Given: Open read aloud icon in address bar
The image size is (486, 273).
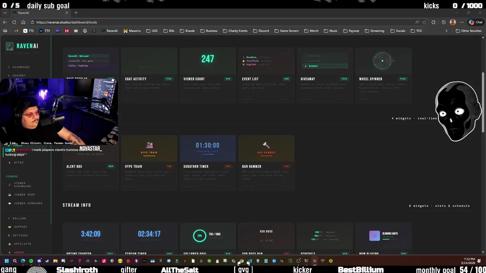Looking at the screenshot, I should [417, 22].
